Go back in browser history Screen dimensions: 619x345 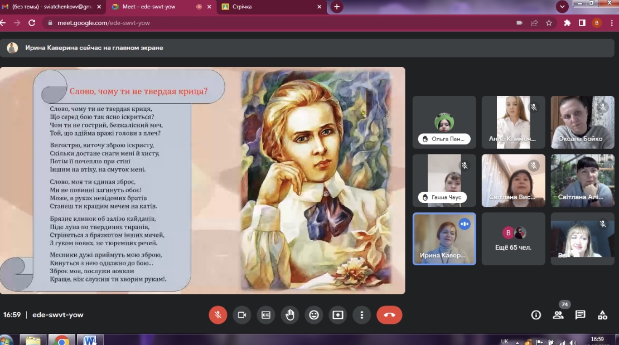(3, 23)
